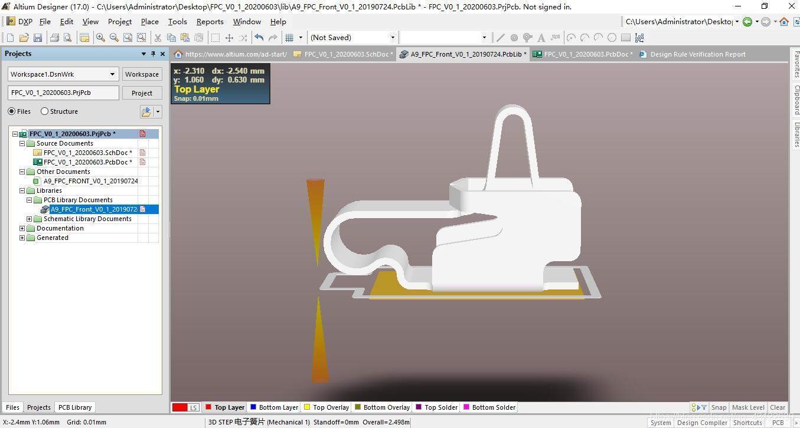This screenshot has width=800, height=428.
Task: Open the grid options dropdown arrow
Action: 301,38
